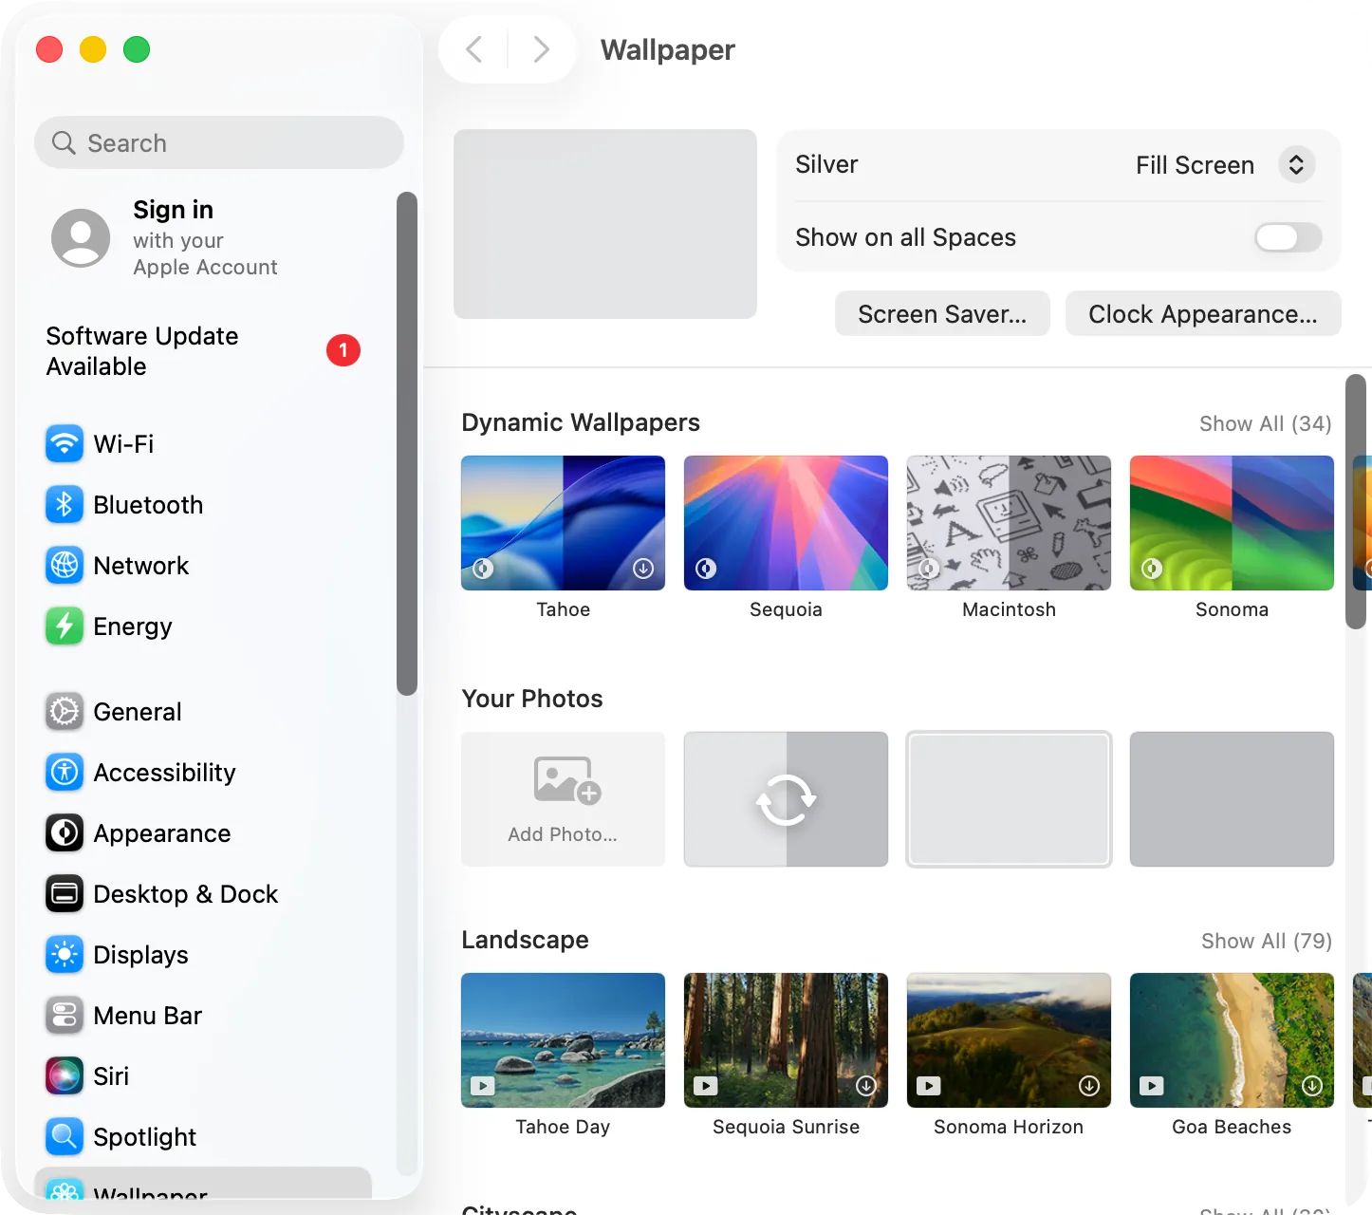Screen dimensions: 1372x1215
Task: Open Energy settings via its icon
Action: 65,626
